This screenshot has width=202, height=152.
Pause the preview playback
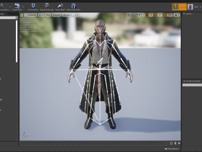coord(175,143)
